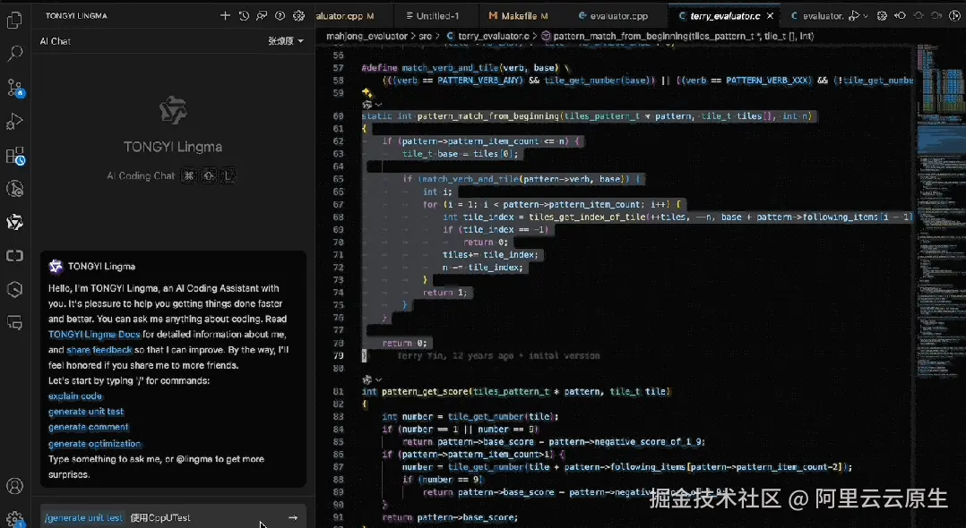Focus the chat input field
Viewport: 966px width, 528px height.
click(172, 517)
